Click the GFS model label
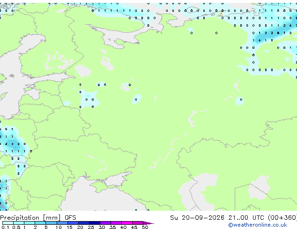 coord(70,218)
